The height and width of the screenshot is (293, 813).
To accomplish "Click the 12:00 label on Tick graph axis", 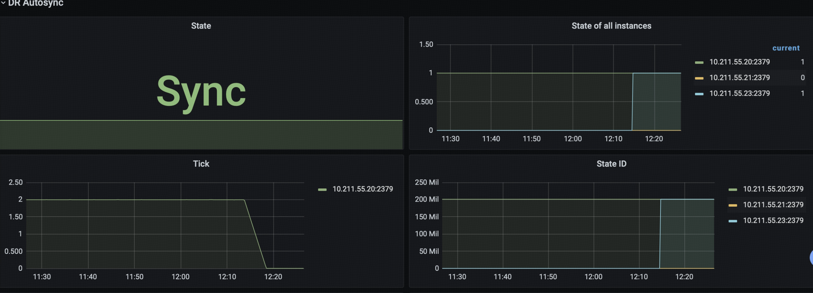I will [180, 277].
